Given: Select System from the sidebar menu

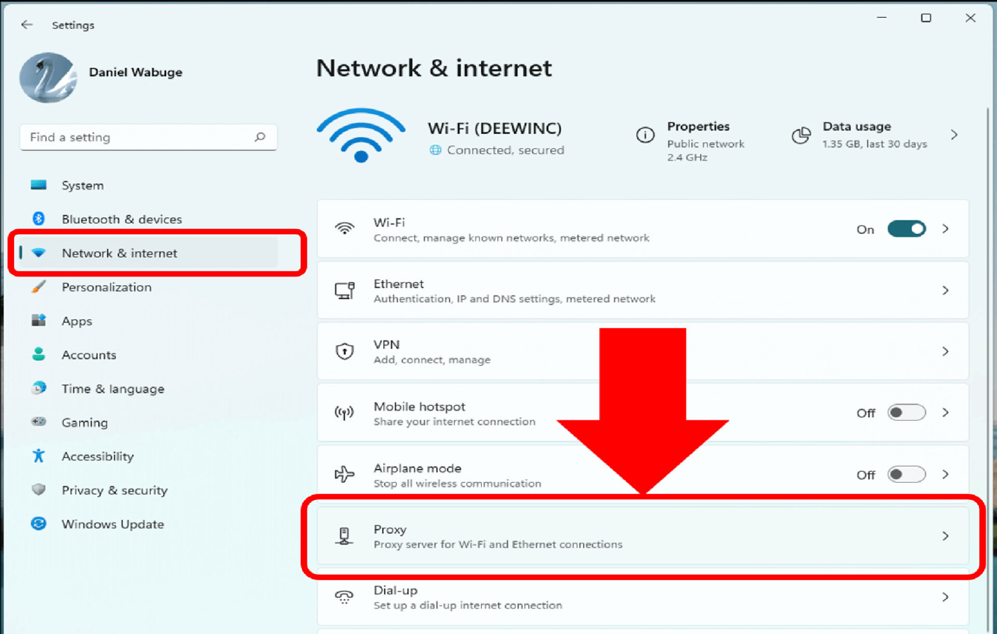Looking at the screenshot, I should (x=82, y=184).
